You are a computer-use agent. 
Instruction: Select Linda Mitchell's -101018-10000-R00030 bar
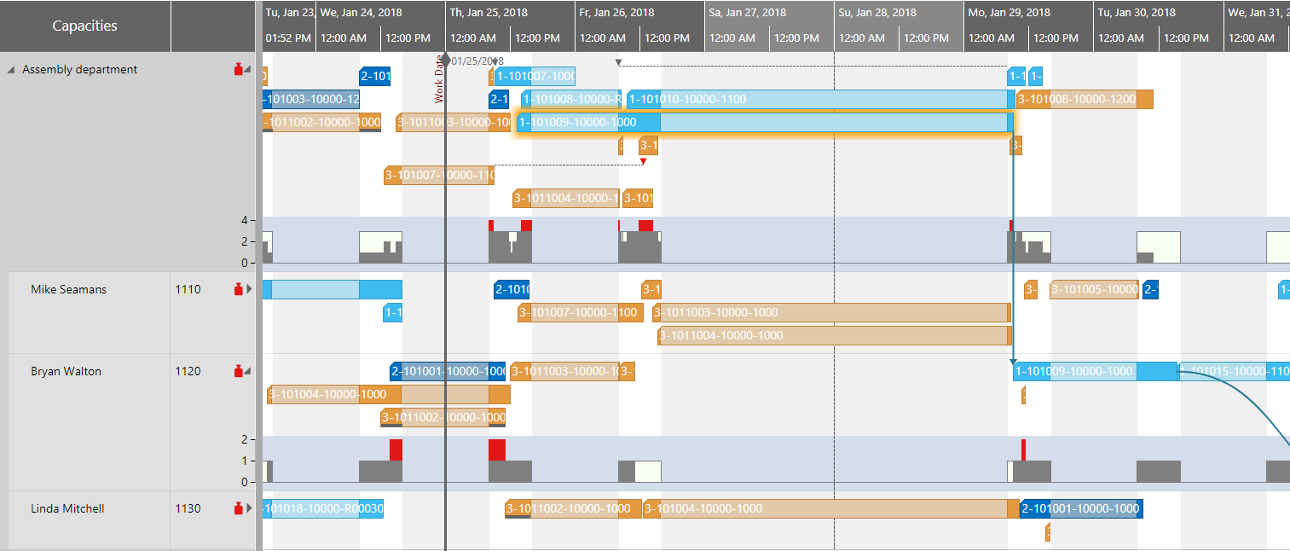pos(323,508)
